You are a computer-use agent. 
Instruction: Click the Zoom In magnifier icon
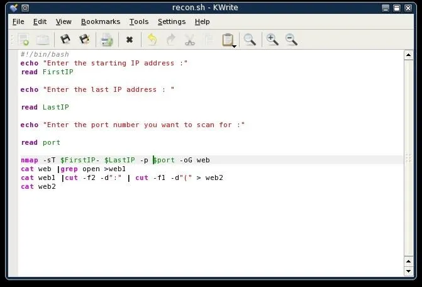(x=272, y=40)
